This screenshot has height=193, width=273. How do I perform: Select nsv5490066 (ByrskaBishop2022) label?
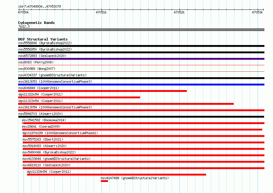coord(49,152)
